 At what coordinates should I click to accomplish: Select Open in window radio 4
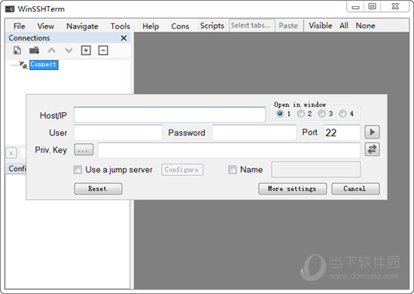(342, 114)
